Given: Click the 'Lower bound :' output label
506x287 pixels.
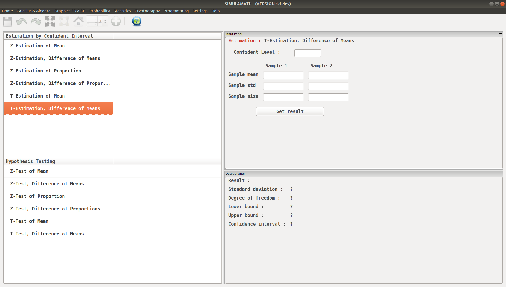Looking at the screenshot, I should pos(246,207).
